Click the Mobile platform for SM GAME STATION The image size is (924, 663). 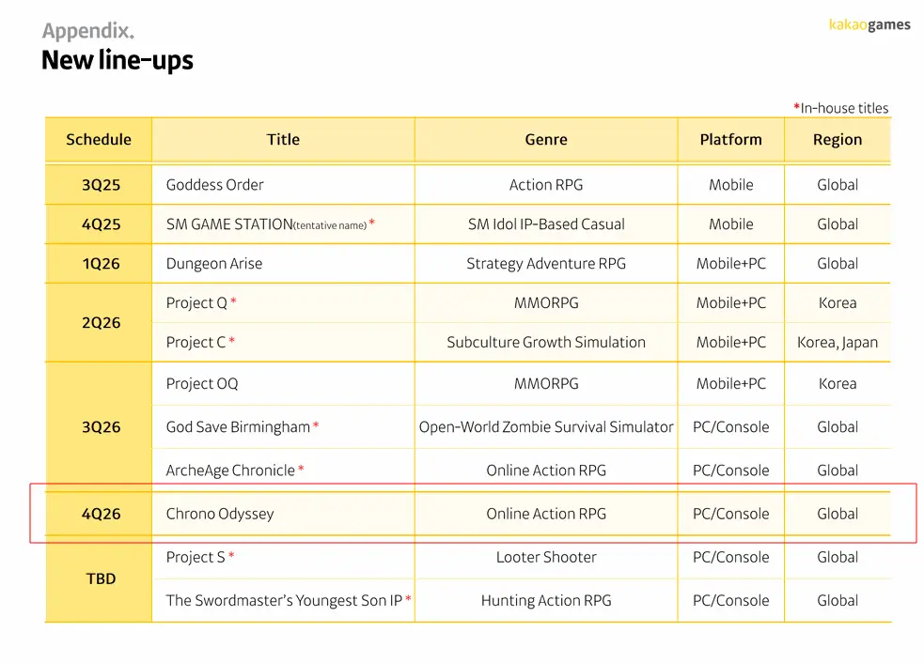pyautogui.click(x=730, y=224)
